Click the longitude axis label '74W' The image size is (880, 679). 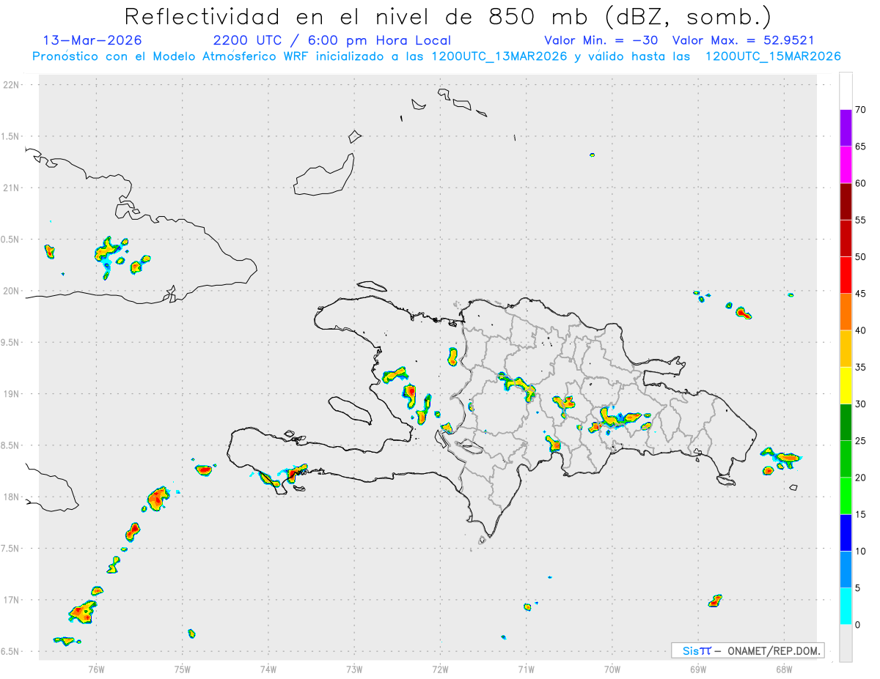click(x=268, y=669)
